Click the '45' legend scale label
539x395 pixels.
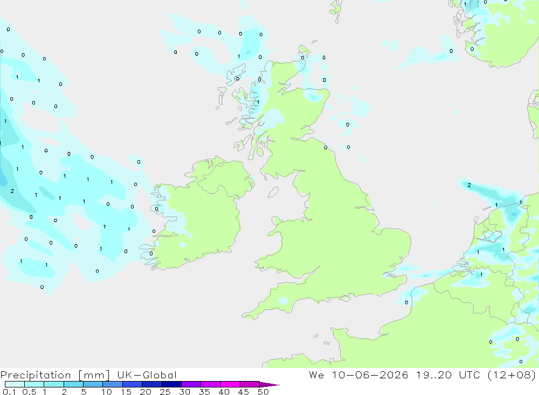(x=244, y=392)
